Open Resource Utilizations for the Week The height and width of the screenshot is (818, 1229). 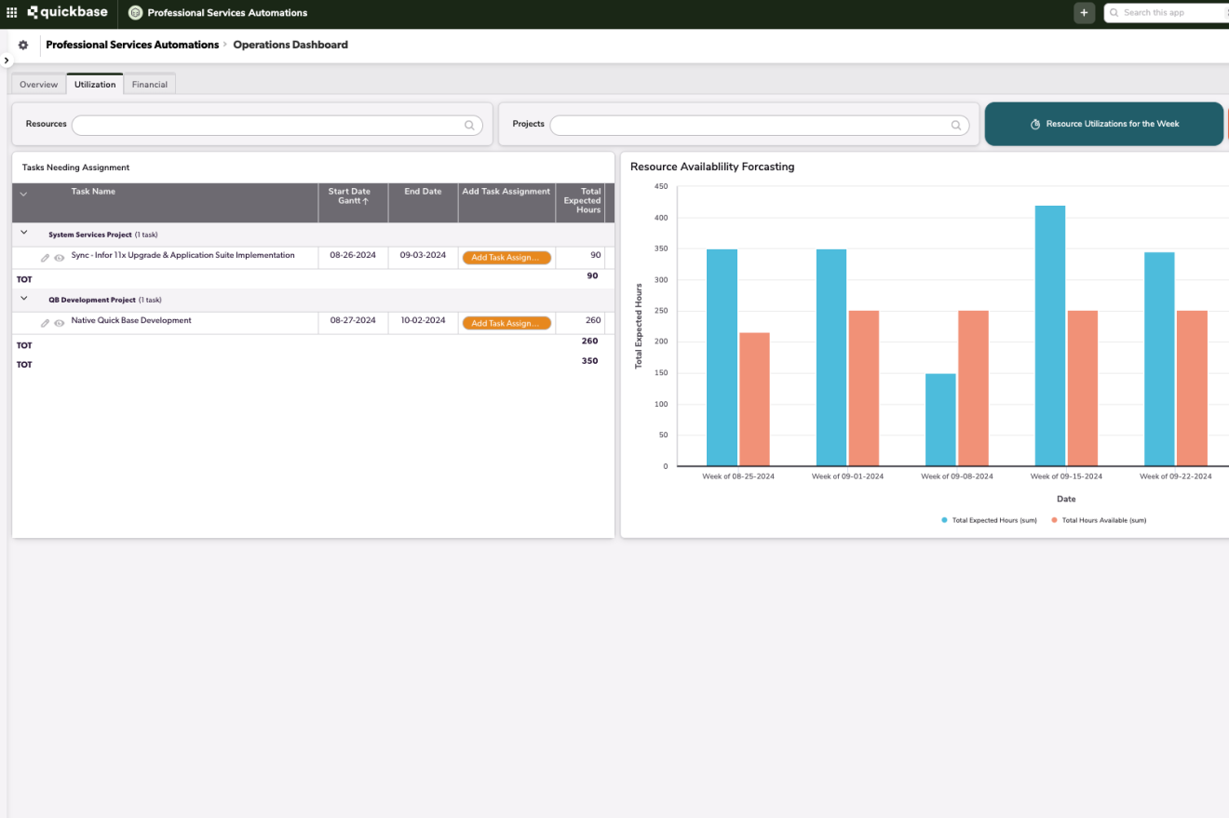(1103, 124)
